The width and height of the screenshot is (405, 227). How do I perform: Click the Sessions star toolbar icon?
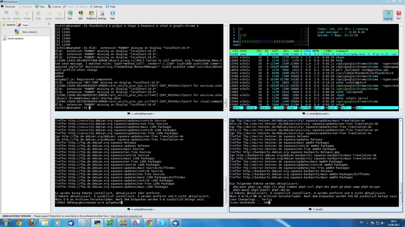pos(59,15)
